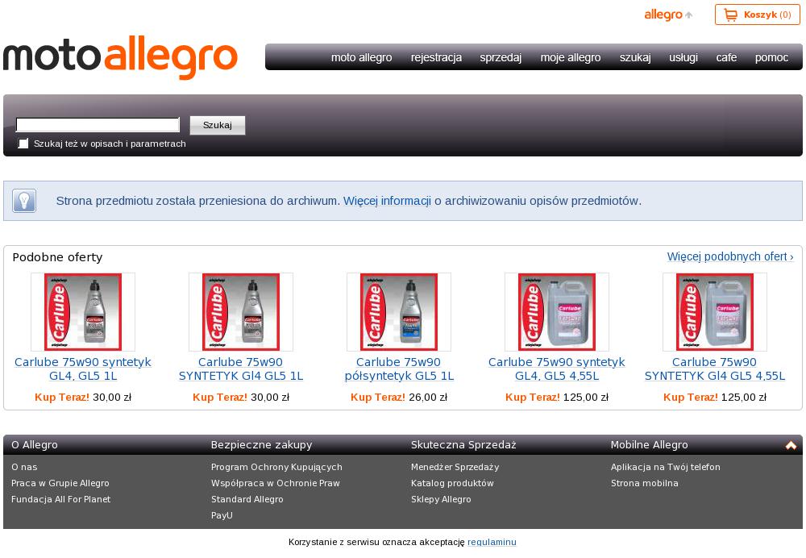Click the motoallegro main logo
806x558 pixels.
(120, 57)
